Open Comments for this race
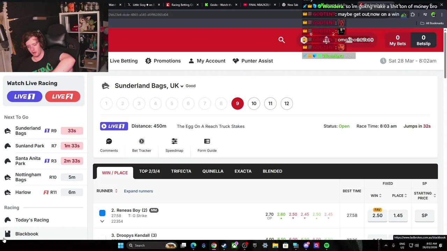The image size is (447, 251). point(109,145)
